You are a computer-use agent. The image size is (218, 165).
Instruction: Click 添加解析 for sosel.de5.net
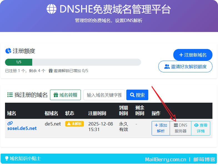pos(161,128)
